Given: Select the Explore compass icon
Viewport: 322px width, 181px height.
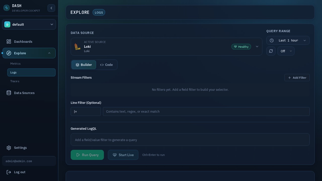Looking at the screenshot, I should [x=9, y=53].
